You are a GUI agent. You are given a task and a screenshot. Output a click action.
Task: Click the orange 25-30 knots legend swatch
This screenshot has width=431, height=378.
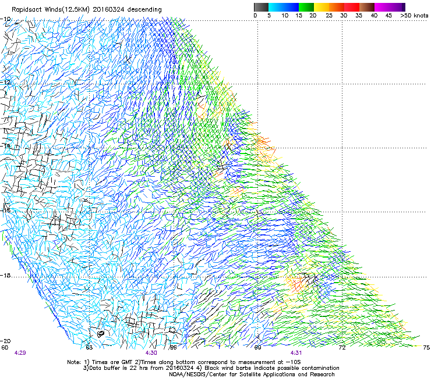[x=337, y=7]
